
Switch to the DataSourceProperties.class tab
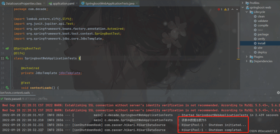click(23, 3)
